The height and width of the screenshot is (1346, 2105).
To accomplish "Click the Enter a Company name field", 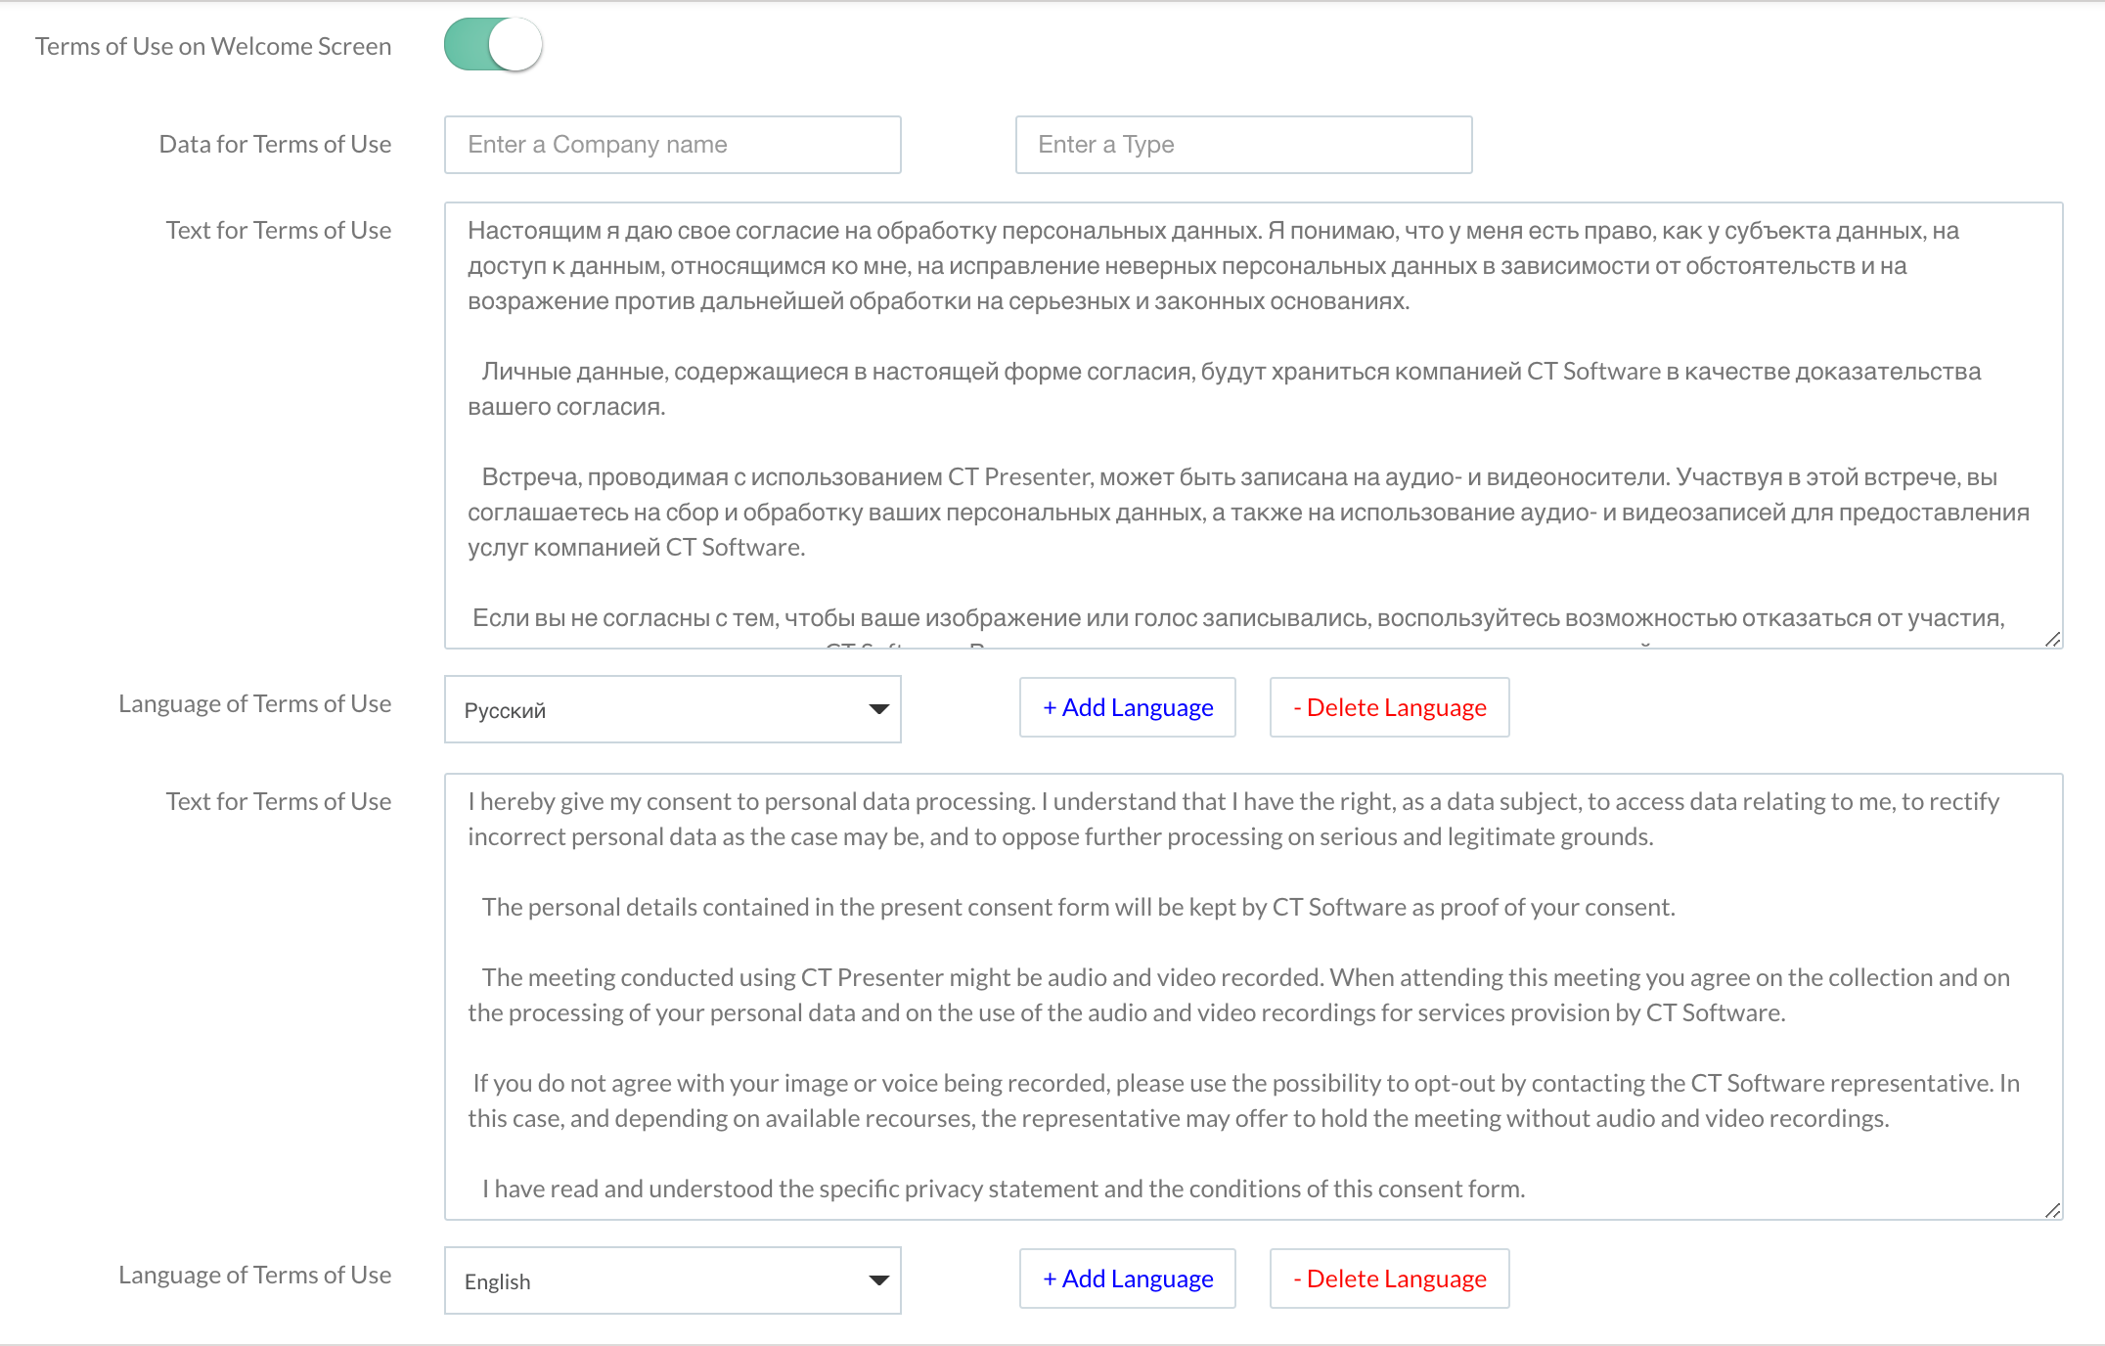I will coord(672,145).
